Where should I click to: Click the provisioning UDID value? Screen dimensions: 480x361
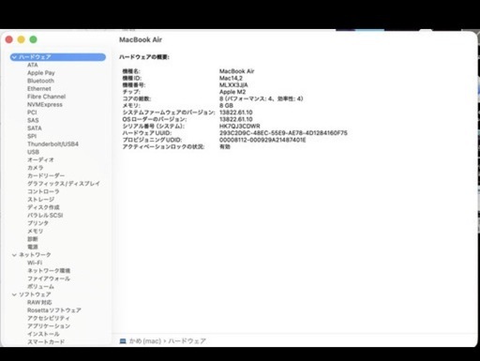262,140
